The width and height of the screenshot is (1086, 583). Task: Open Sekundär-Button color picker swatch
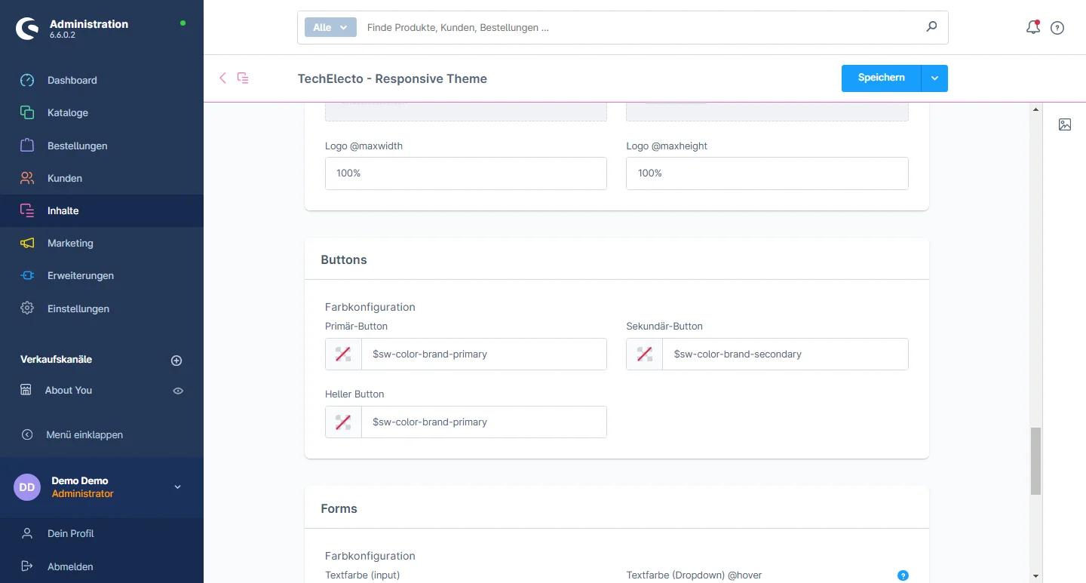click(644, 354)
